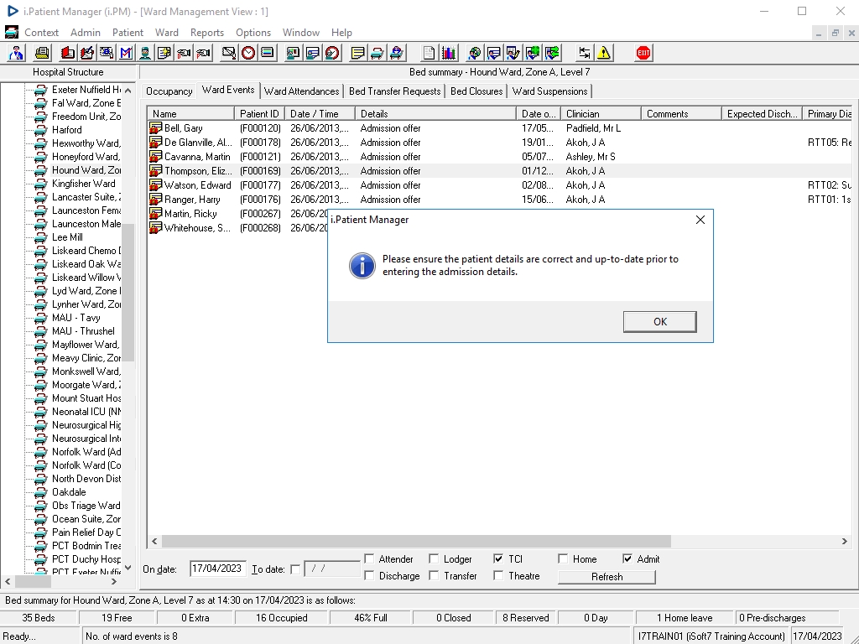Click the doctor figure toolbar icon

16,53
